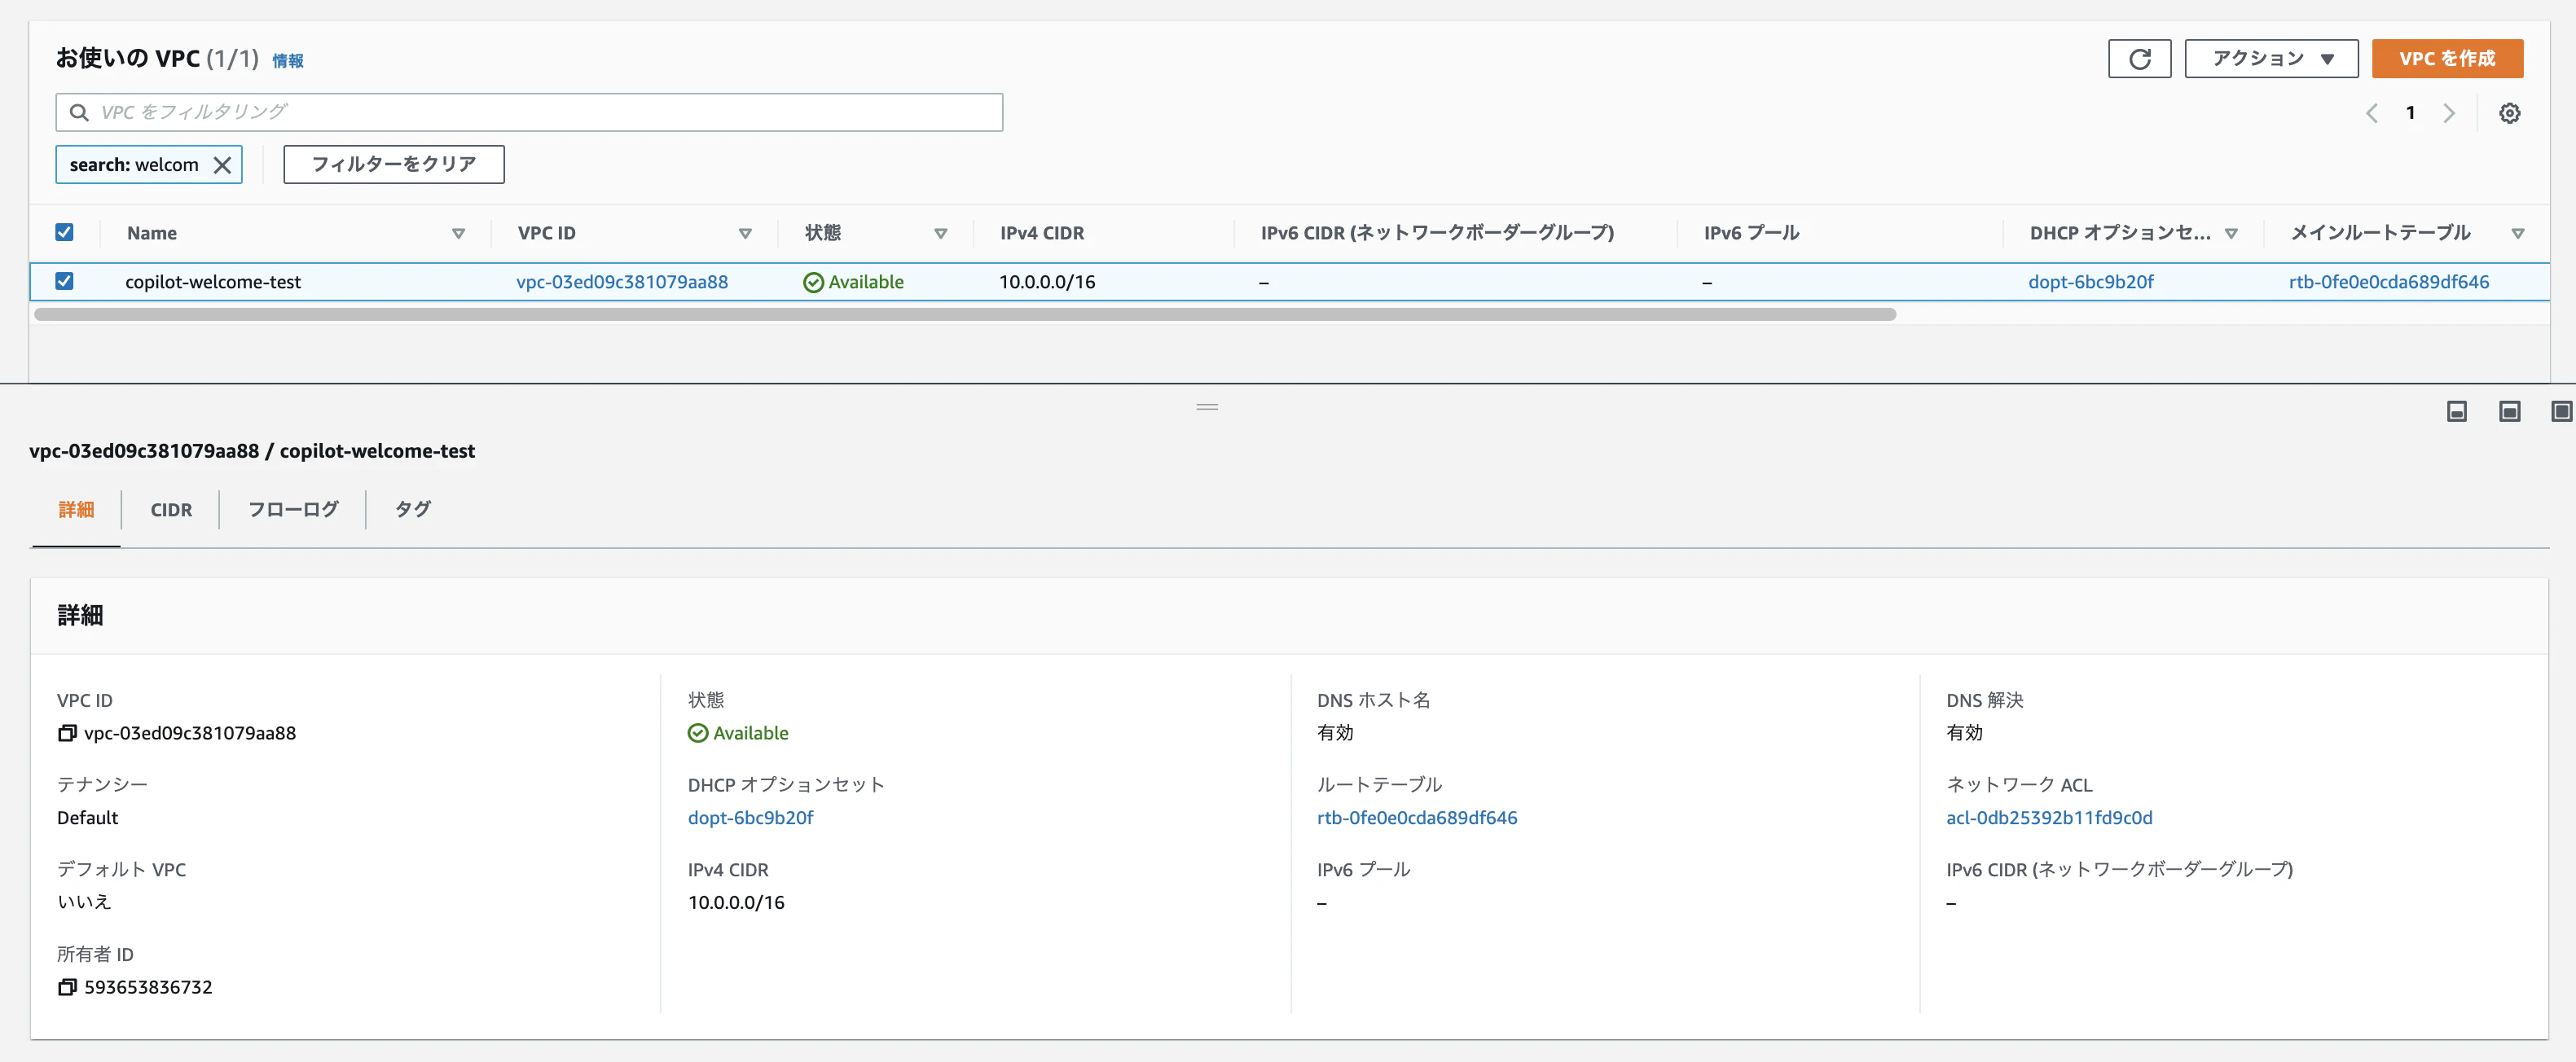Toggle the select-all VPCs checkbox
The height and width of the screenshot is (1062, 2576).
[x=64, y=232]
